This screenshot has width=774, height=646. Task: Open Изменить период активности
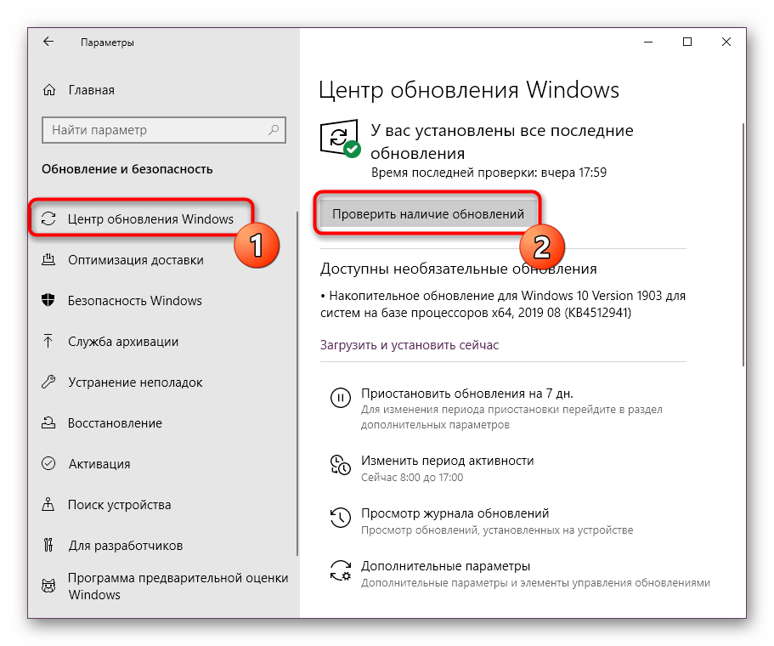pos(447,461)
